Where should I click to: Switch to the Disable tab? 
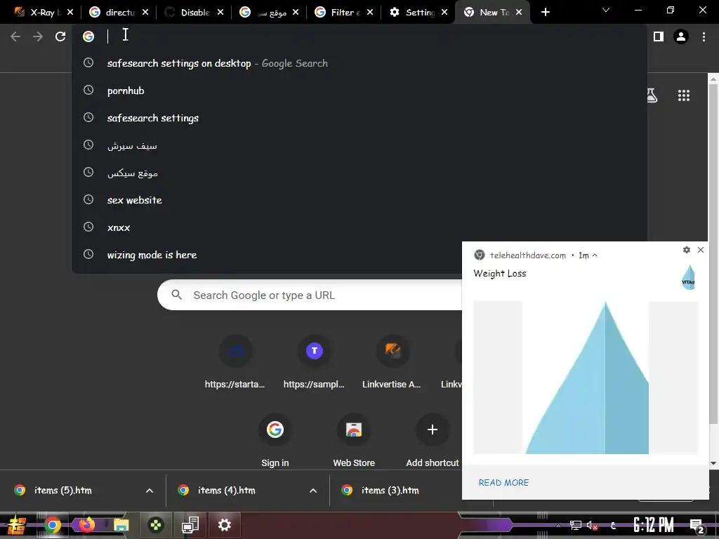coord(190,12)
